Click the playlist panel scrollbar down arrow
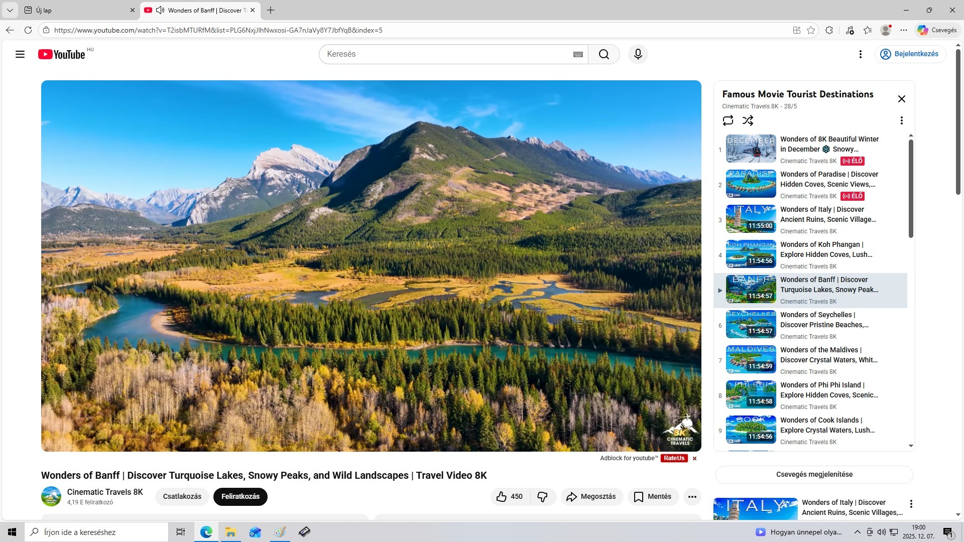Screen dimensions: 964x542 (911, 446)
